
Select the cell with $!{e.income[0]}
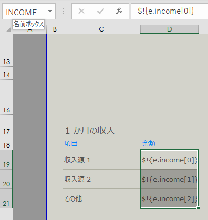(170, 160)
